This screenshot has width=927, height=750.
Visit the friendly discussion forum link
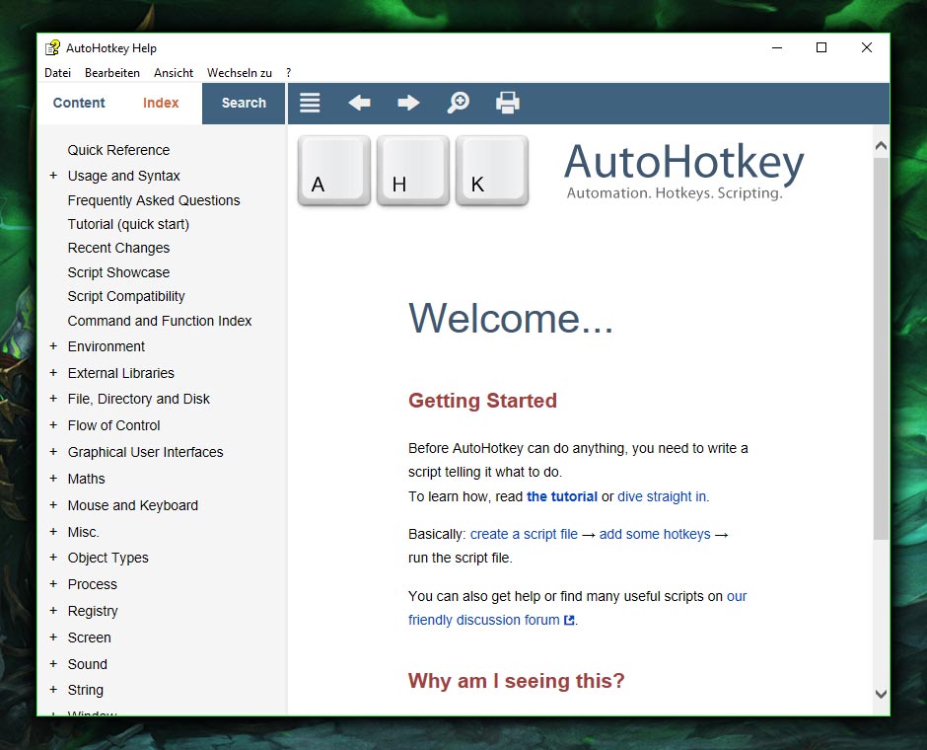point(483,620)
